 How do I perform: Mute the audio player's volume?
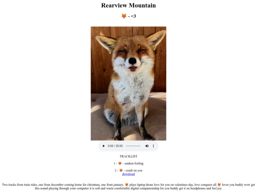point(147,146)
